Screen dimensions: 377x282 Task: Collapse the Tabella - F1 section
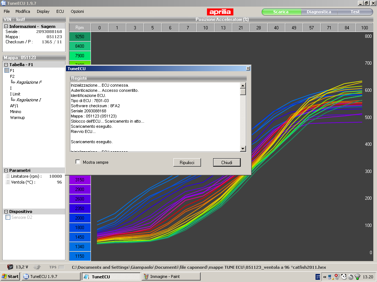6,65
